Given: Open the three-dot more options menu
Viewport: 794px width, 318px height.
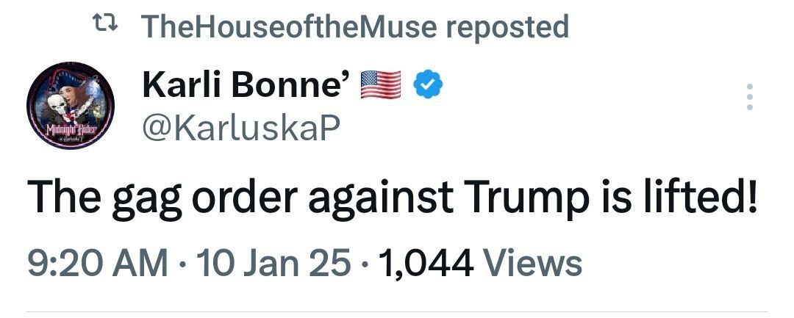Looking at the screenshot, I should coord(749,97).
